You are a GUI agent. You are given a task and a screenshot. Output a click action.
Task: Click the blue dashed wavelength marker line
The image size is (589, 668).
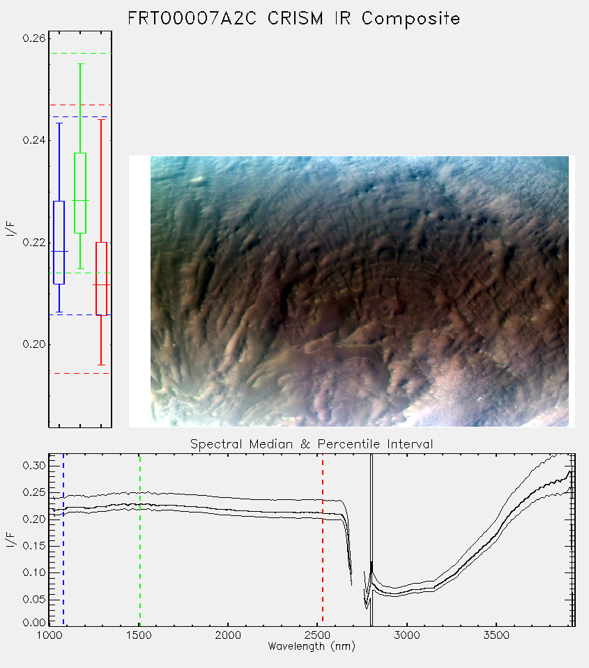(63, 540)
